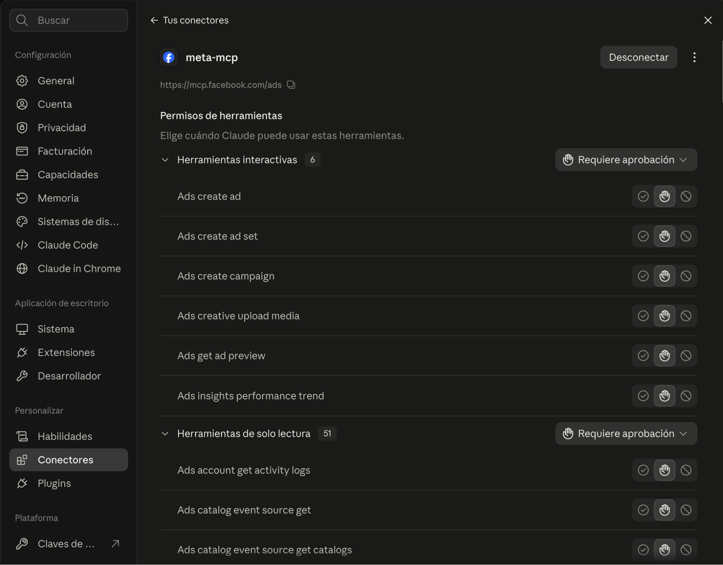Block Ads create campaign tool
This screenshot has width=723, height=565.
pyautogui.click(x=686, y=276)
